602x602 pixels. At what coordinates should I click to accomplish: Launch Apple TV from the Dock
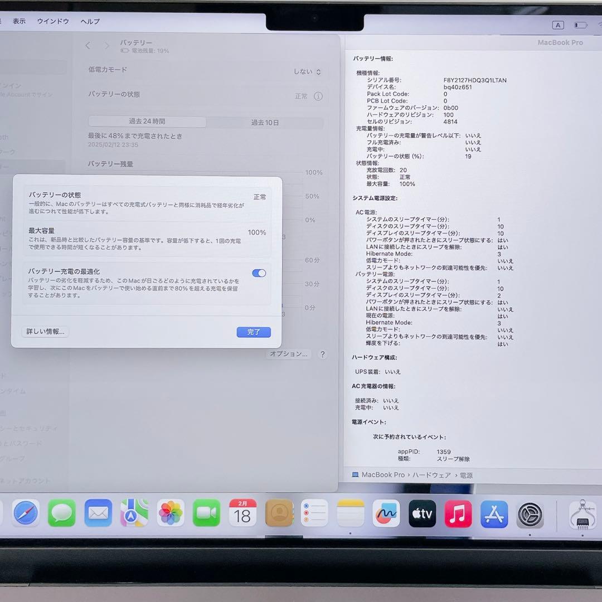point(422,513)
